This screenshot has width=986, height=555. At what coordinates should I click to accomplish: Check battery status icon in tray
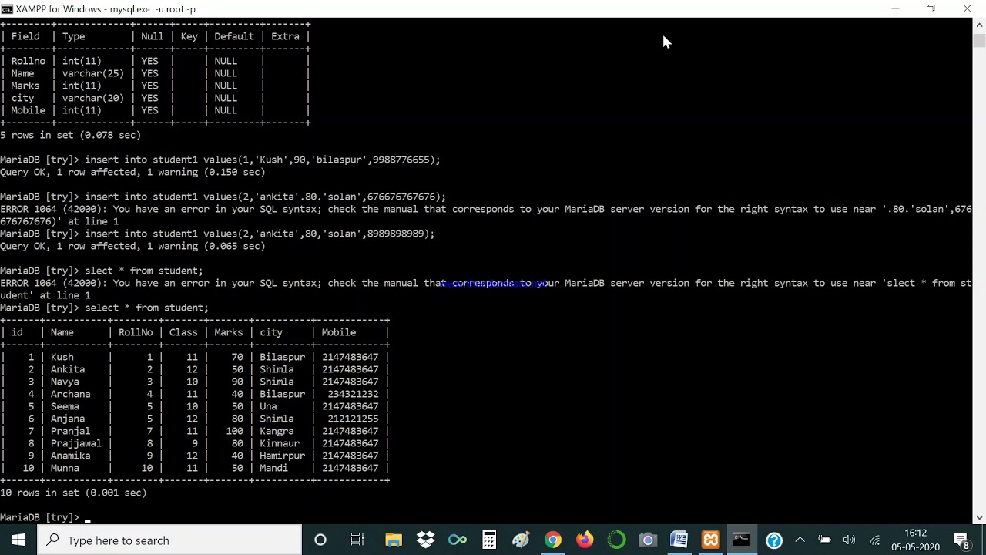[x=824, y=540]
